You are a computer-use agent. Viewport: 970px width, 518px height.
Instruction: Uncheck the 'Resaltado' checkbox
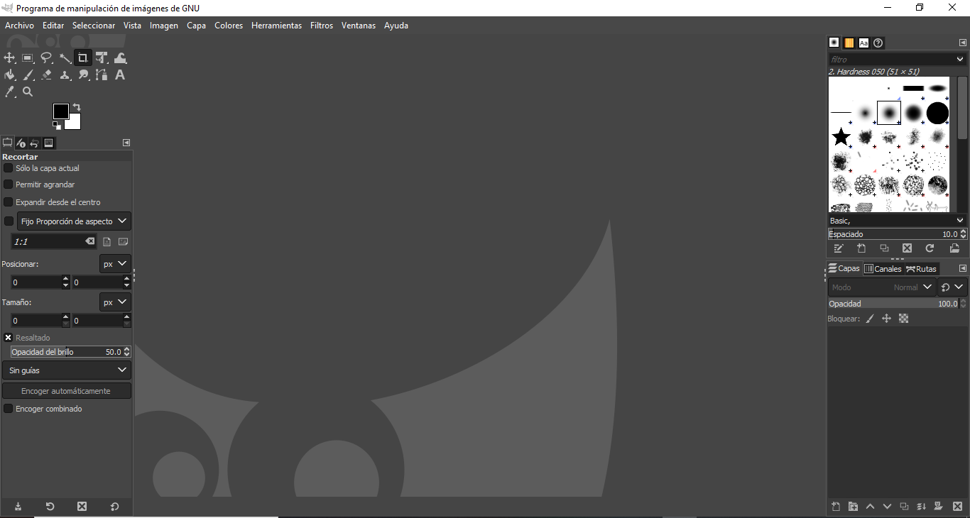(x=9, y=338)
